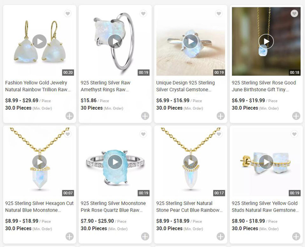305x247 pixels.
Task: Click plus icon on $6.99 - $16.99 ring
Action: coord(220,116)
